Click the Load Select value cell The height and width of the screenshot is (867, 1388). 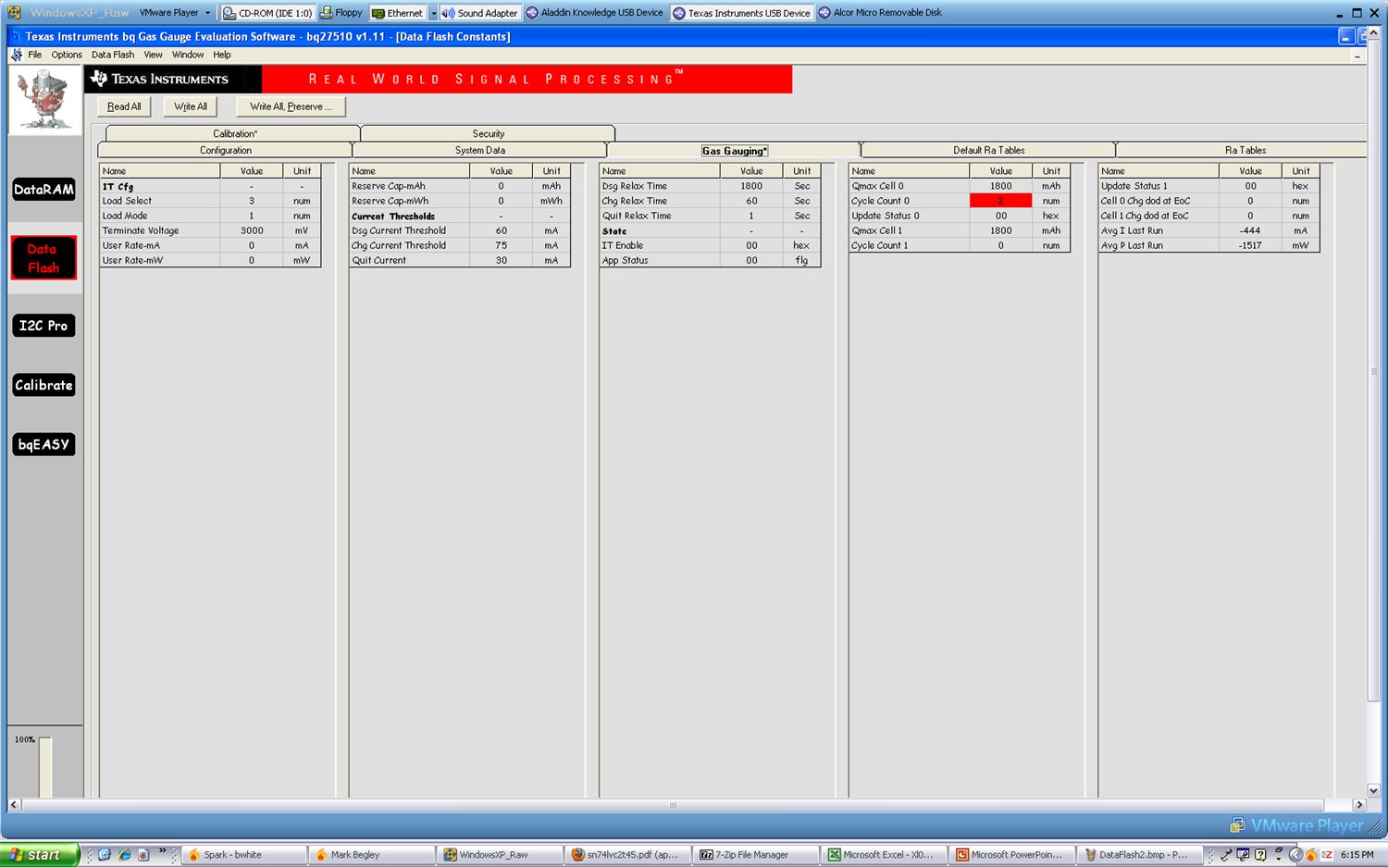pos(252,201)
